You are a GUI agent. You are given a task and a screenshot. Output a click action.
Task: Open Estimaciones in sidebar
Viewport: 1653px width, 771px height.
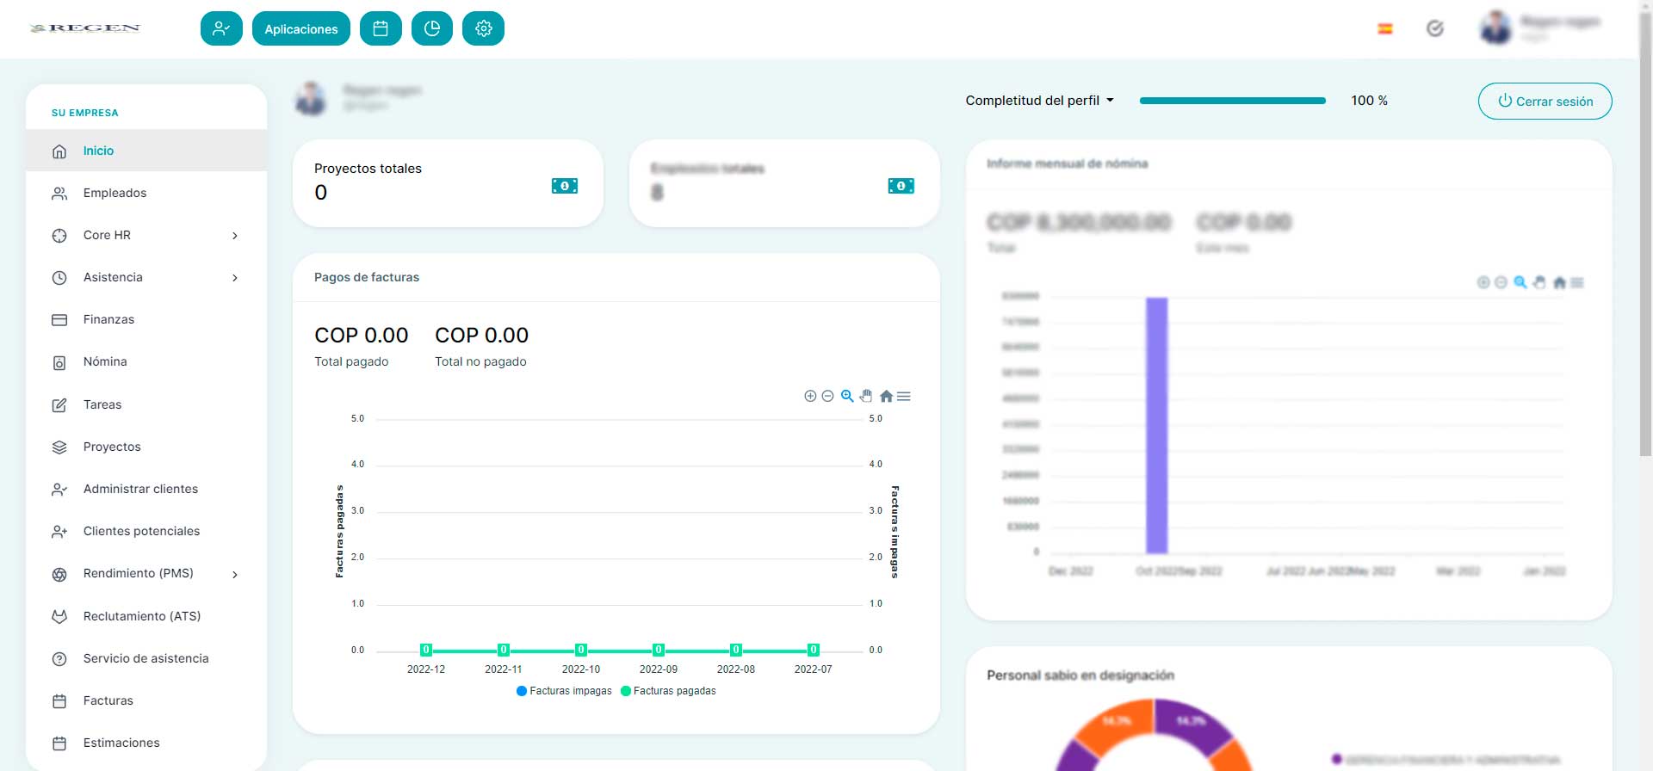click(146, 743)
